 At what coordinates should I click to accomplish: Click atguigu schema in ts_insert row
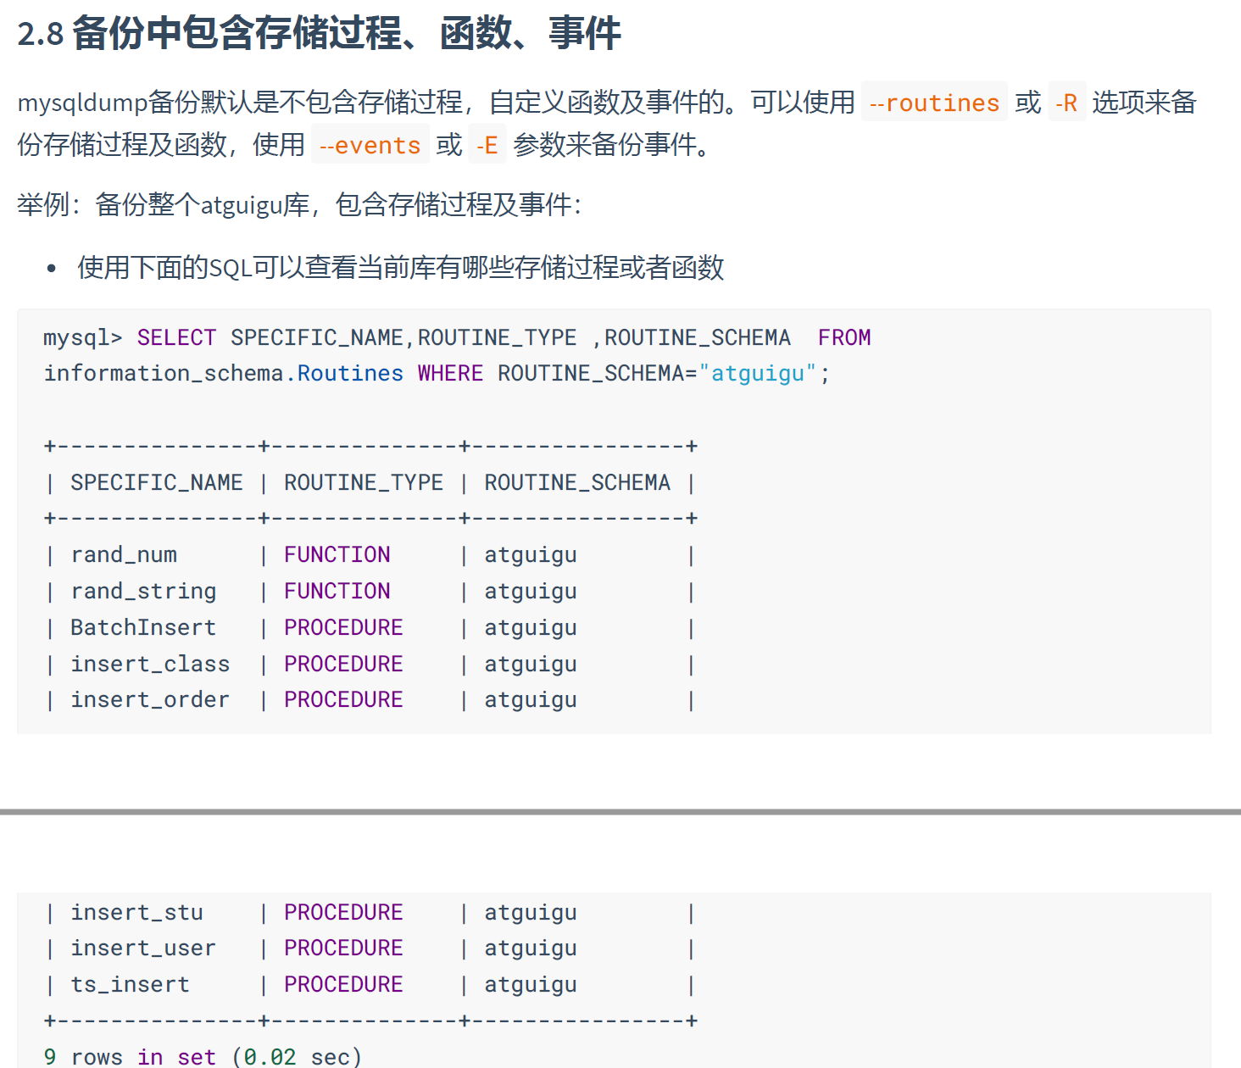pyautogui.click(x=531, y=985)
